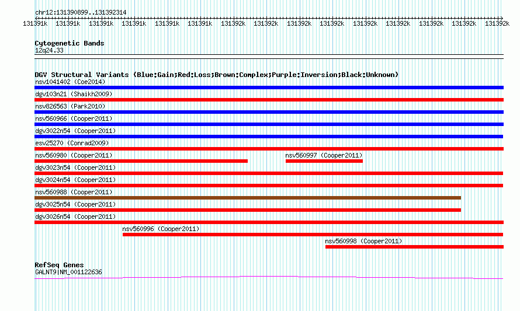Click the esv25270 (Conrad2009) label
Image resolution: width=520 pixels, height=311 pixels.
[x=72, y=143]
